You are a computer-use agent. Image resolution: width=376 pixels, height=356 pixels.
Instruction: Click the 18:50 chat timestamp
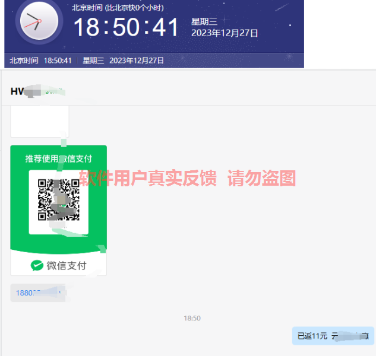(x=192, y=319)
